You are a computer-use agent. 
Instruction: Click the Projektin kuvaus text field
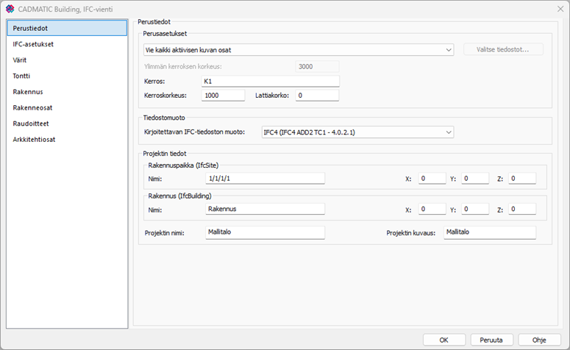tap(489, 232)
